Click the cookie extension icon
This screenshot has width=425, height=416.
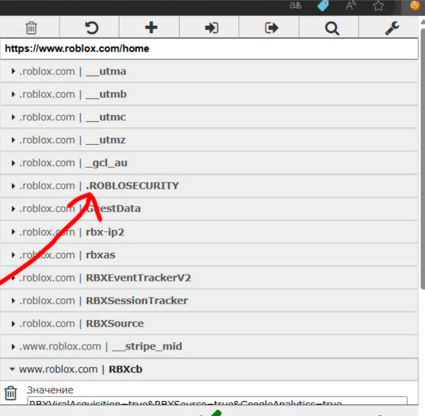tap(415, 5)
